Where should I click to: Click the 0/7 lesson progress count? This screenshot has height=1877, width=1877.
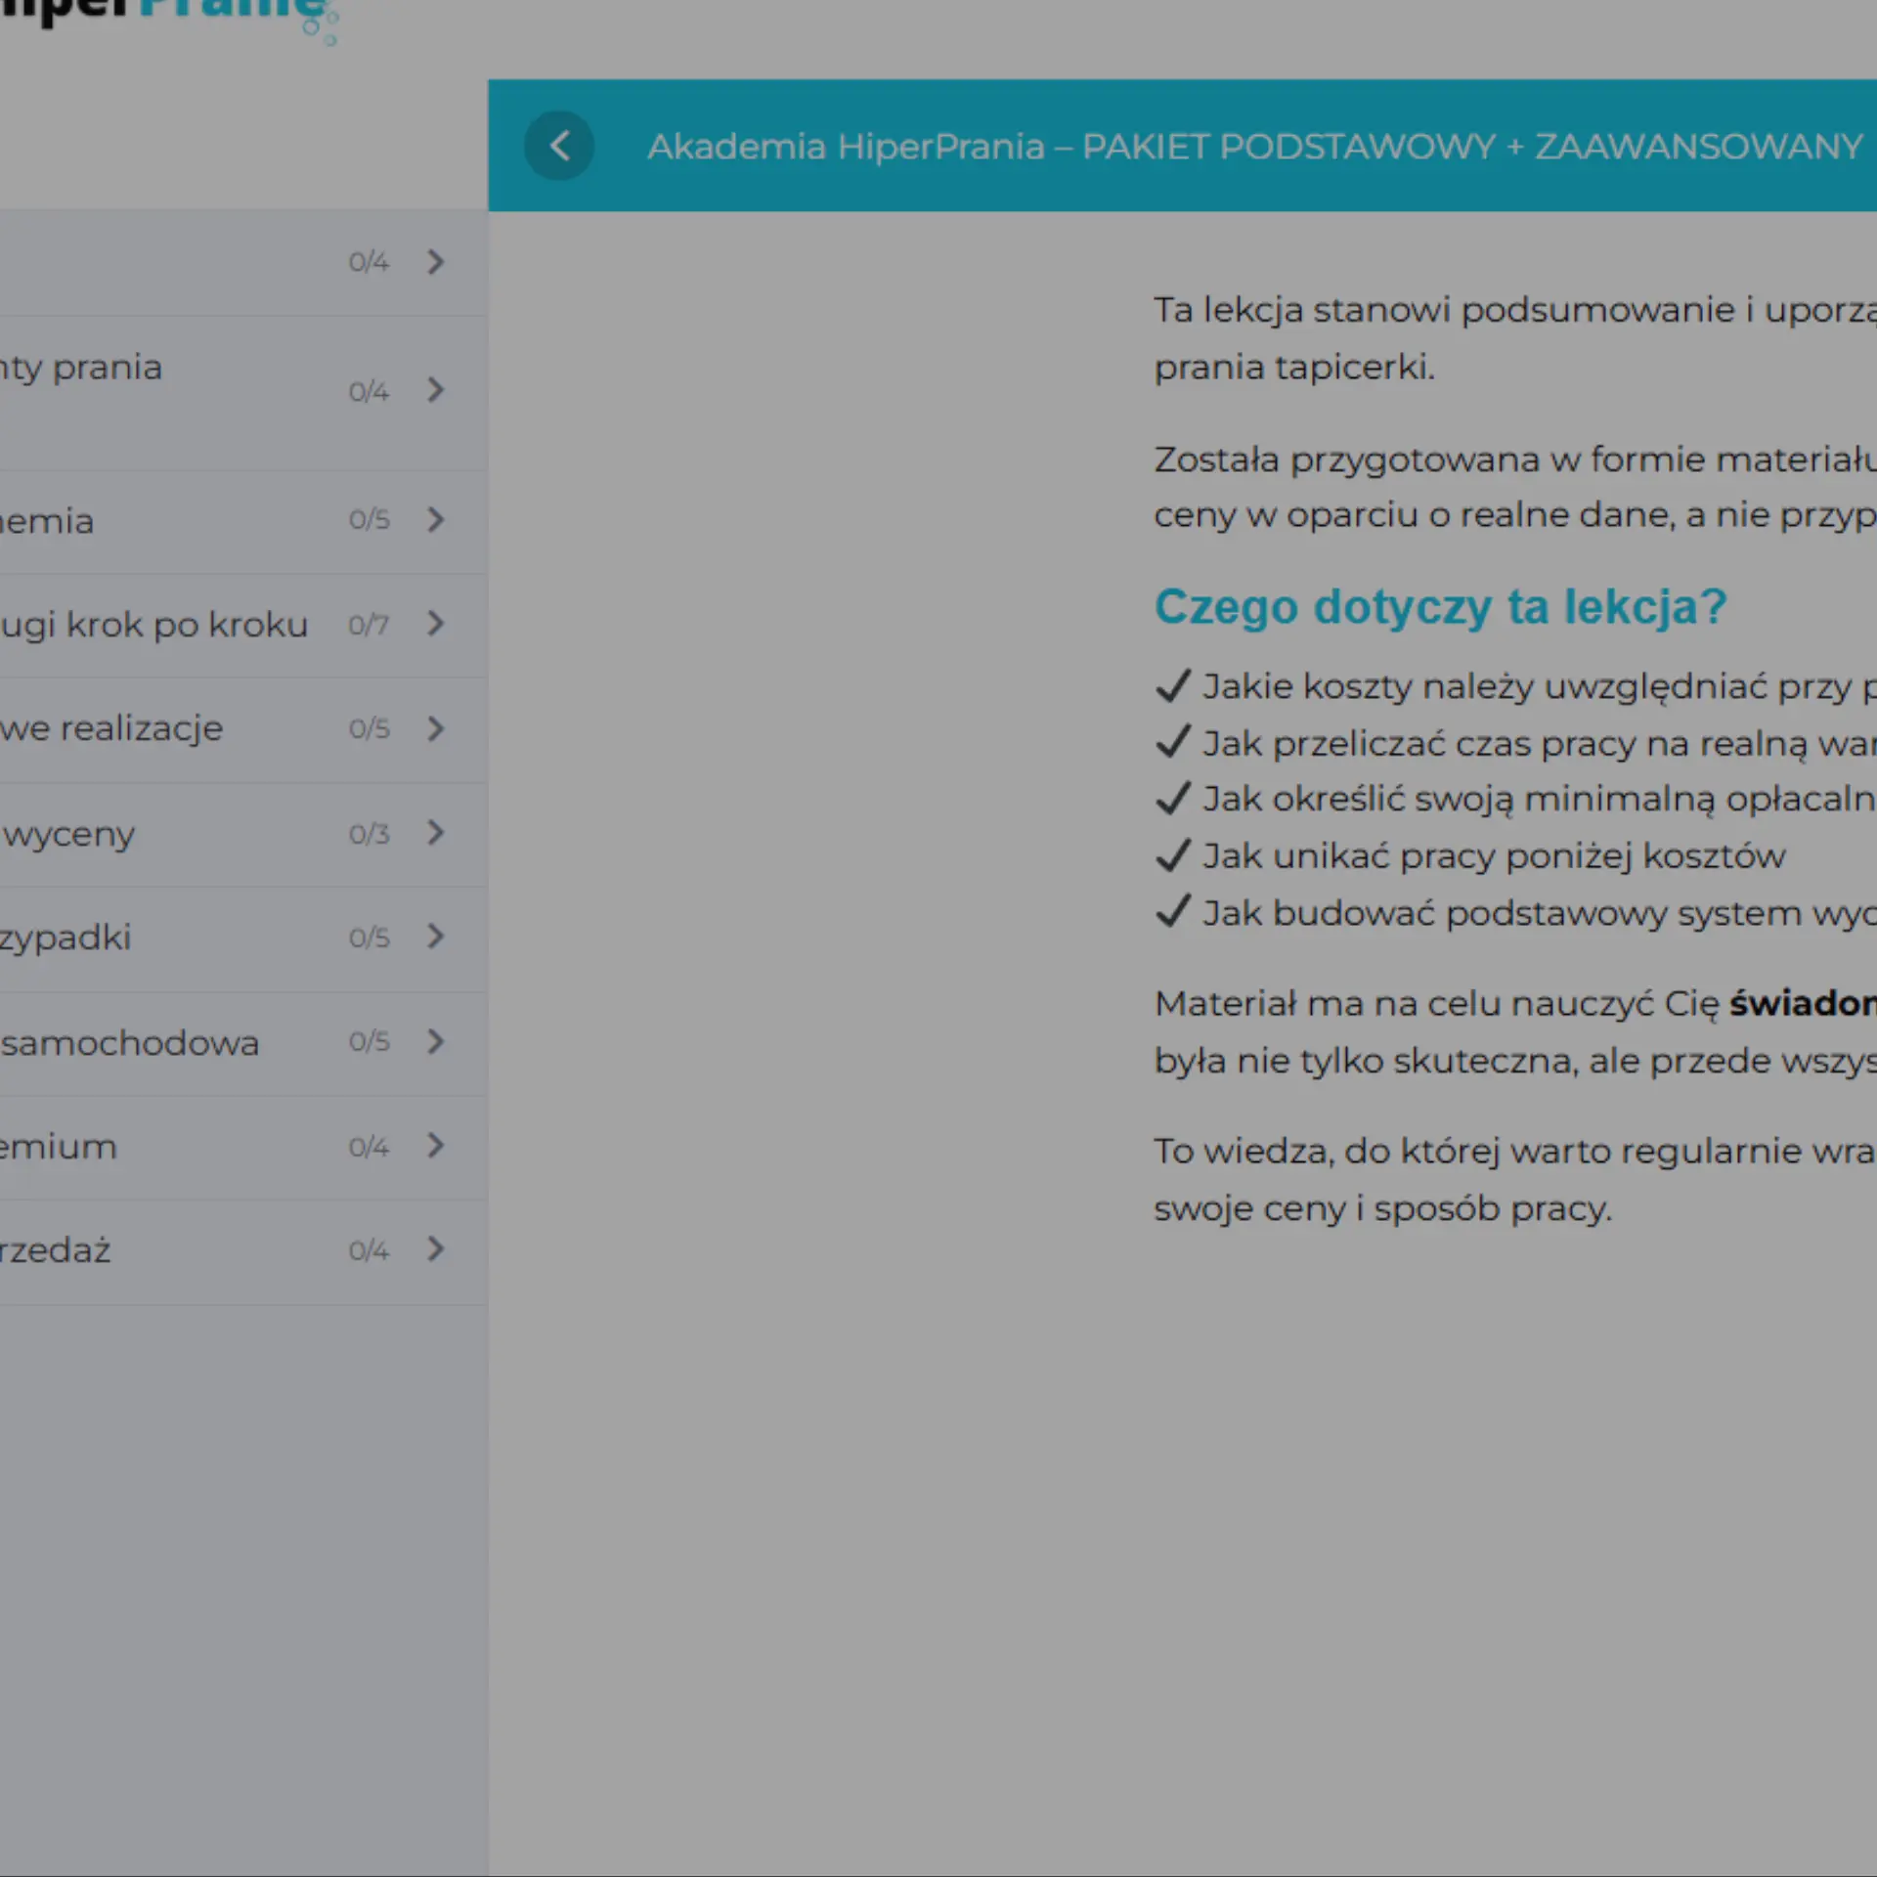pos(369,625)
